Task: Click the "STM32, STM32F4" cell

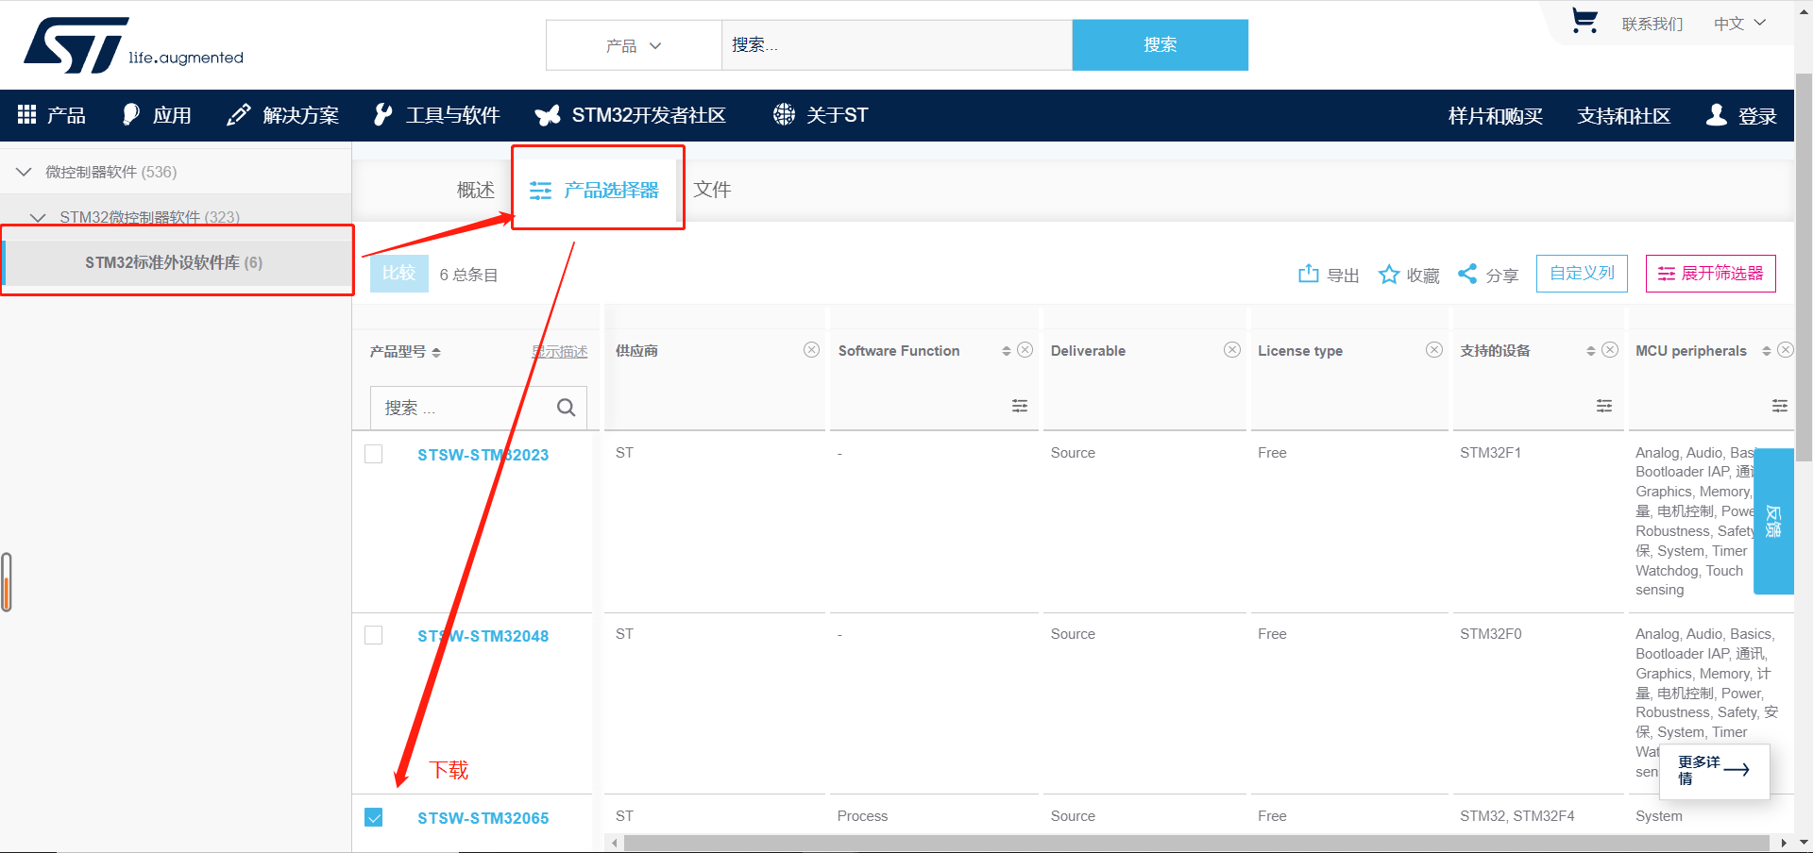Action: click(1517, 816)
